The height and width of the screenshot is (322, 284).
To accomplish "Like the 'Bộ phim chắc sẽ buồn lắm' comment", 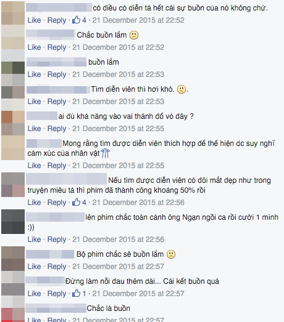I will [34, 267].
